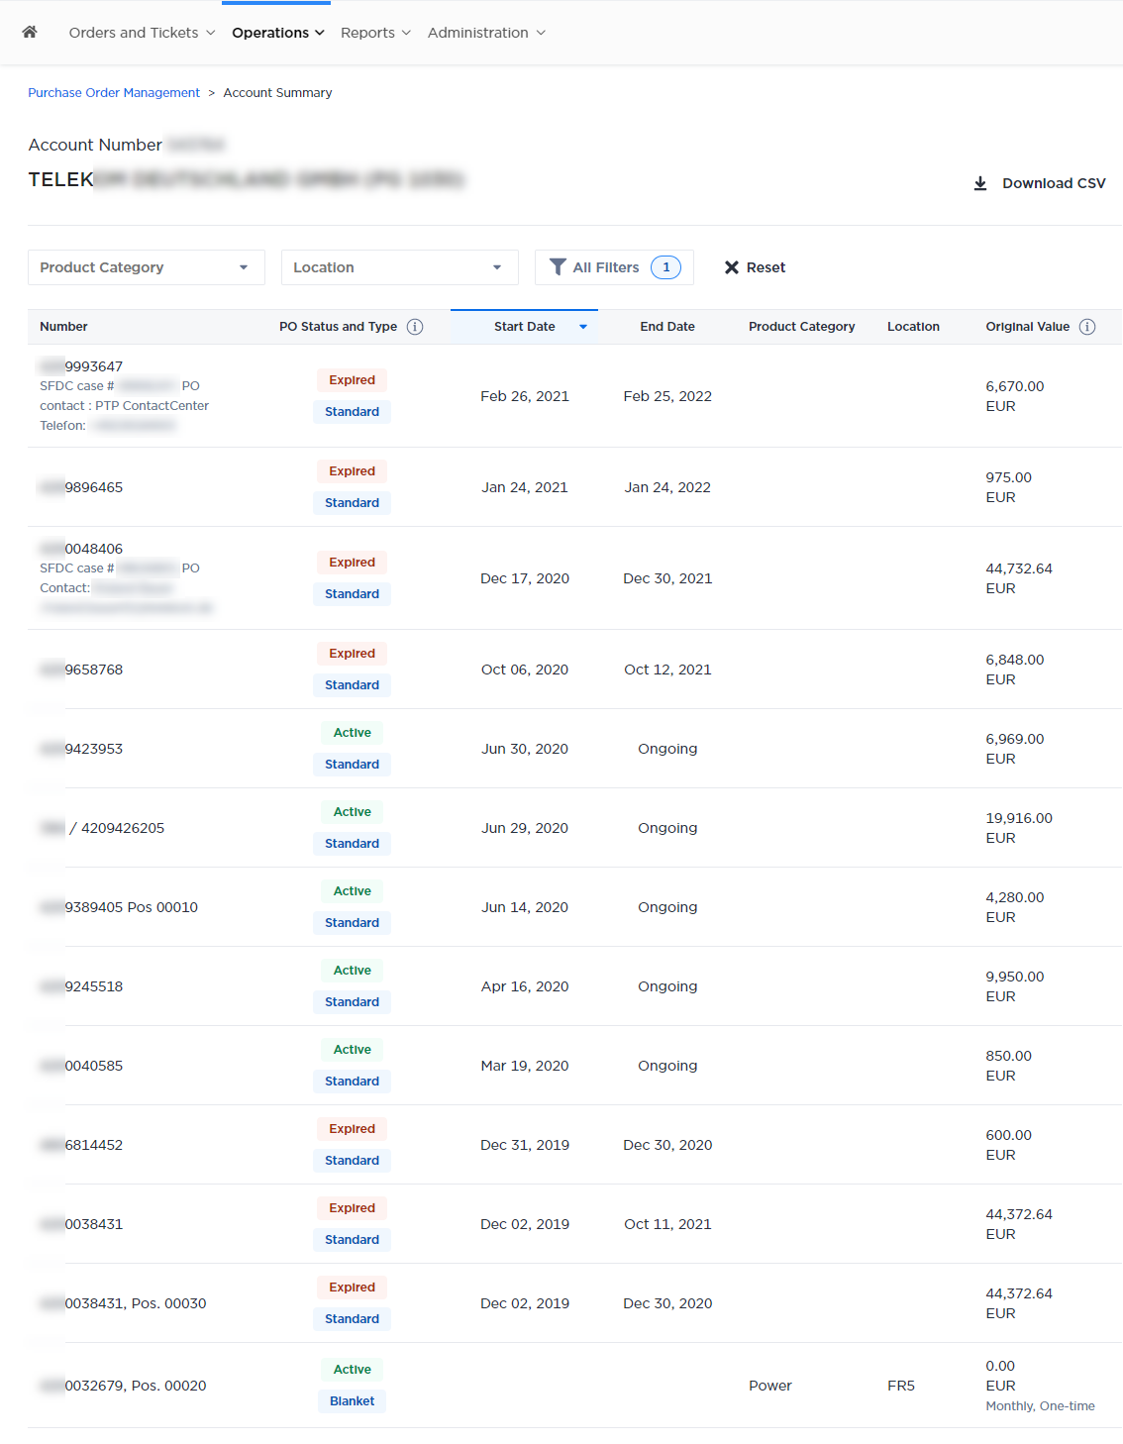Select purchase order 4209426205
Image resolution: width=1123 pixels, height=1444 pixels.
click(x=102, y=828)
